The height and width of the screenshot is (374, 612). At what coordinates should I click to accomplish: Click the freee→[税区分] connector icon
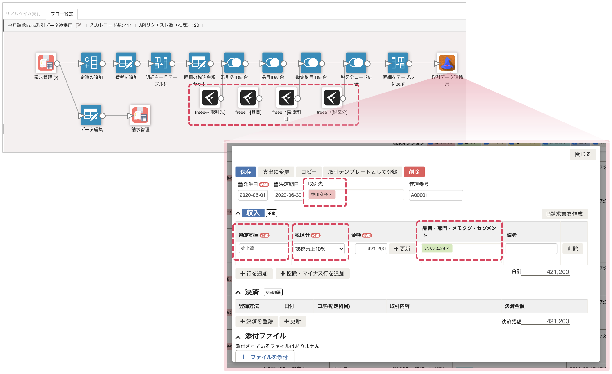332,98
